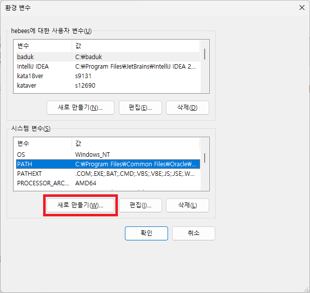The image size is (310, 293).
Task: Select the kataver variable row
Action: pos(108,86)
